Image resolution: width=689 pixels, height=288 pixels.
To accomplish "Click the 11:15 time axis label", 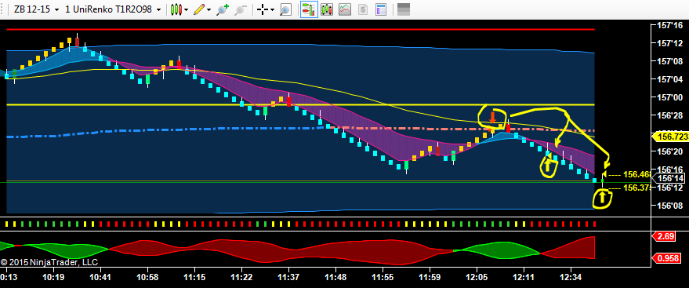I will (194, 277).
